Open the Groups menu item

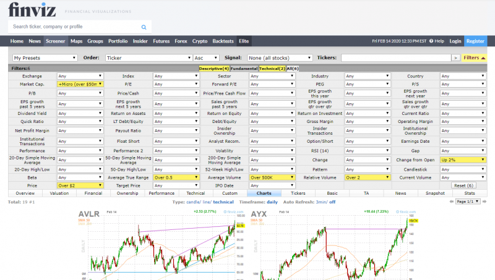(95, 41)
